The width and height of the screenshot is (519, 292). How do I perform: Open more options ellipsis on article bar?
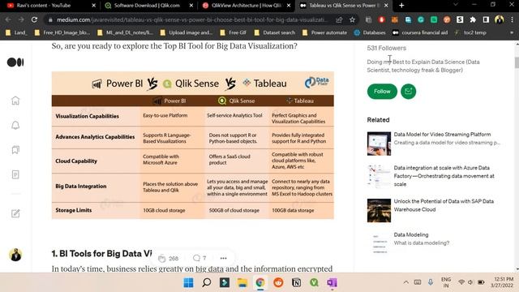click(x=224, y=258)
